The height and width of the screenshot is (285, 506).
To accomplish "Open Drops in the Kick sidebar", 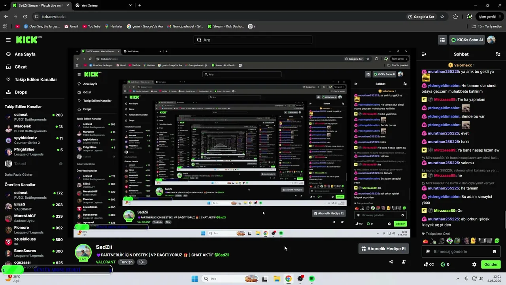I will coord(21,92).
